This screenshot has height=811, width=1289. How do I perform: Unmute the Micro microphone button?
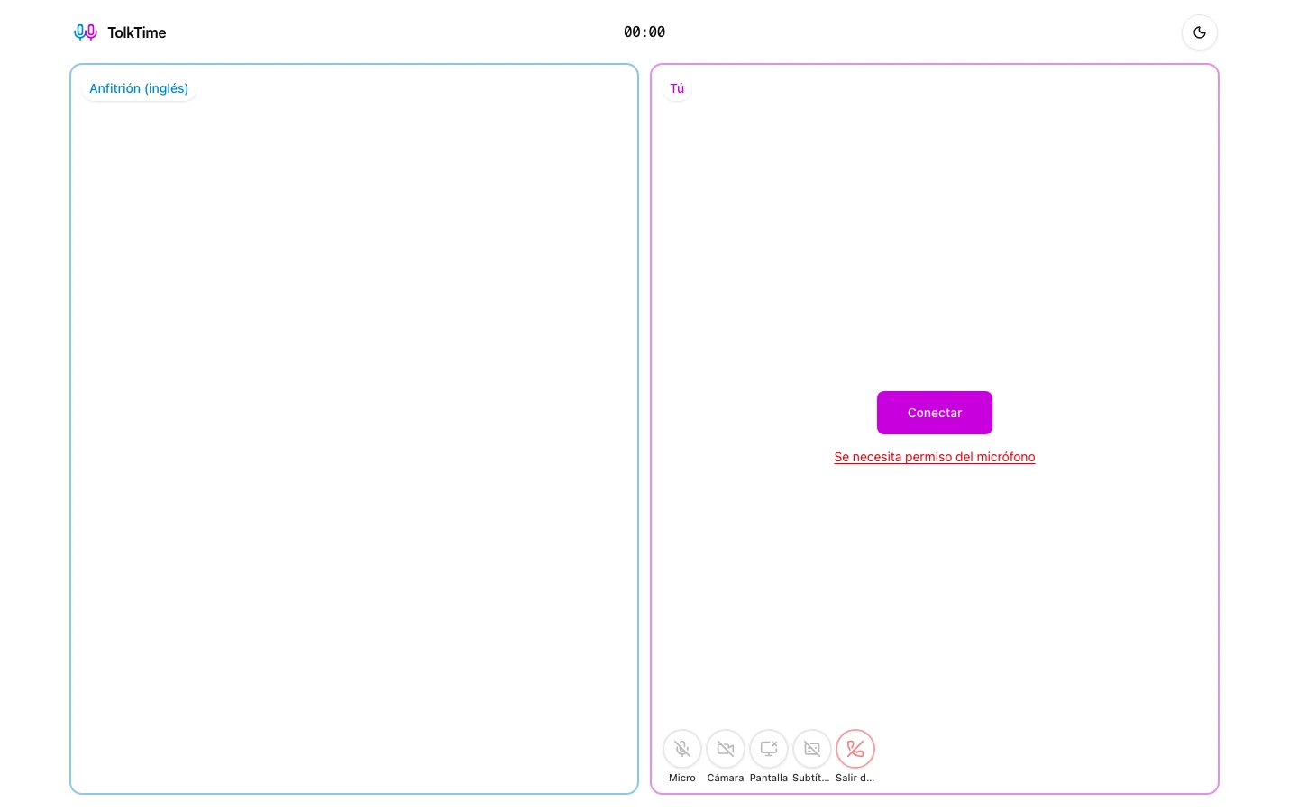pyautogui.click(x=682, y=749)
